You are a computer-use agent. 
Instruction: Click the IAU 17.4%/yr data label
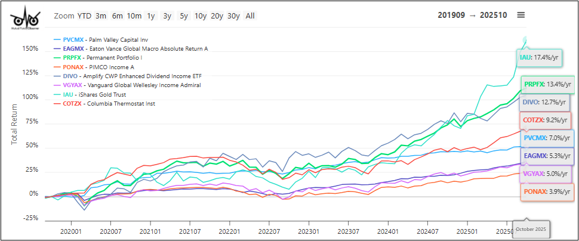coord(540,57)
